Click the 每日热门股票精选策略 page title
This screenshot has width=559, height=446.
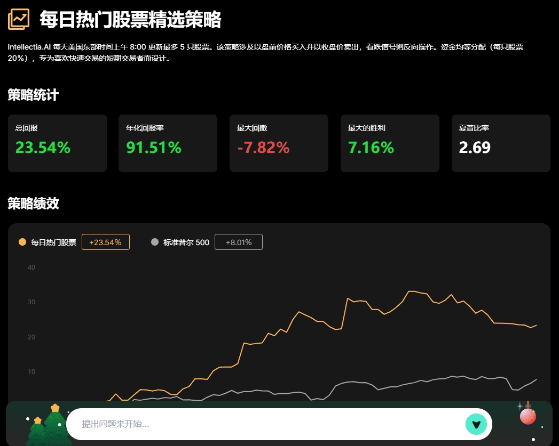[130, 20]
